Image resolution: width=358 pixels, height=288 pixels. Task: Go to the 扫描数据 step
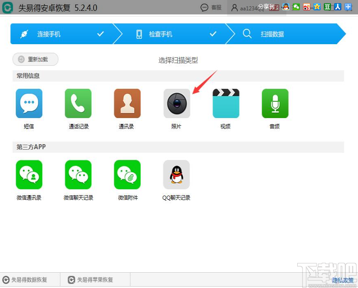[285, 34]
